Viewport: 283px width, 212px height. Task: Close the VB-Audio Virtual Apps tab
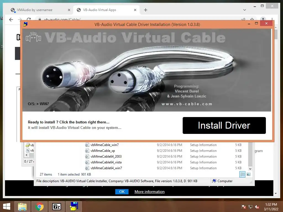pos(135,10)
